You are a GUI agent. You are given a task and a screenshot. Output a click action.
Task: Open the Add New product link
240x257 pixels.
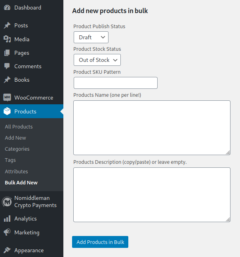pyautogui.click(x=15, y=138)
